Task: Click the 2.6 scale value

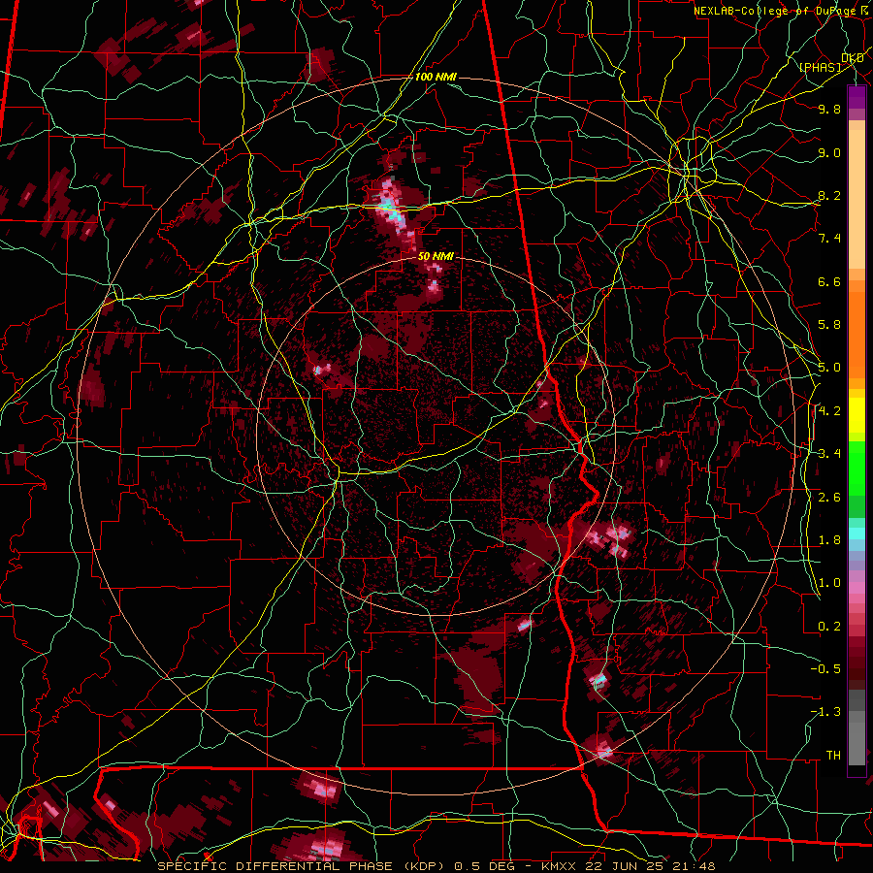Action: pos(829,498)
